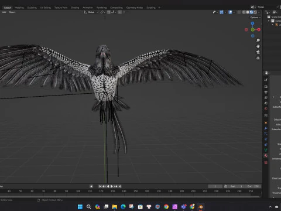Switch to the Sculpting workspace tab
This screenshot has height=211, width=281.
coord(32,8)
